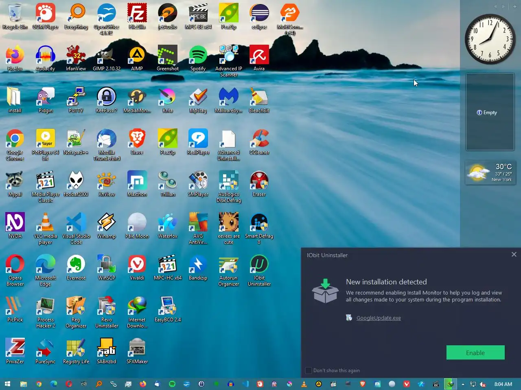521x390 pixels.
Task: Select the KeePass 2 desktop icon
Action: (107, 100)
